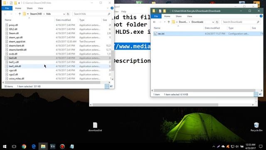Select steamclient.dll file
Image resolution: width=266 pixels, height=150 pixels.
click(x=17, y=45)
